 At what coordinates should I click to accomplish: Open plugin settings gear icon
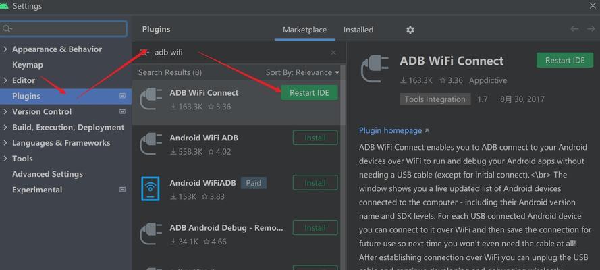[x=410, y=30]
